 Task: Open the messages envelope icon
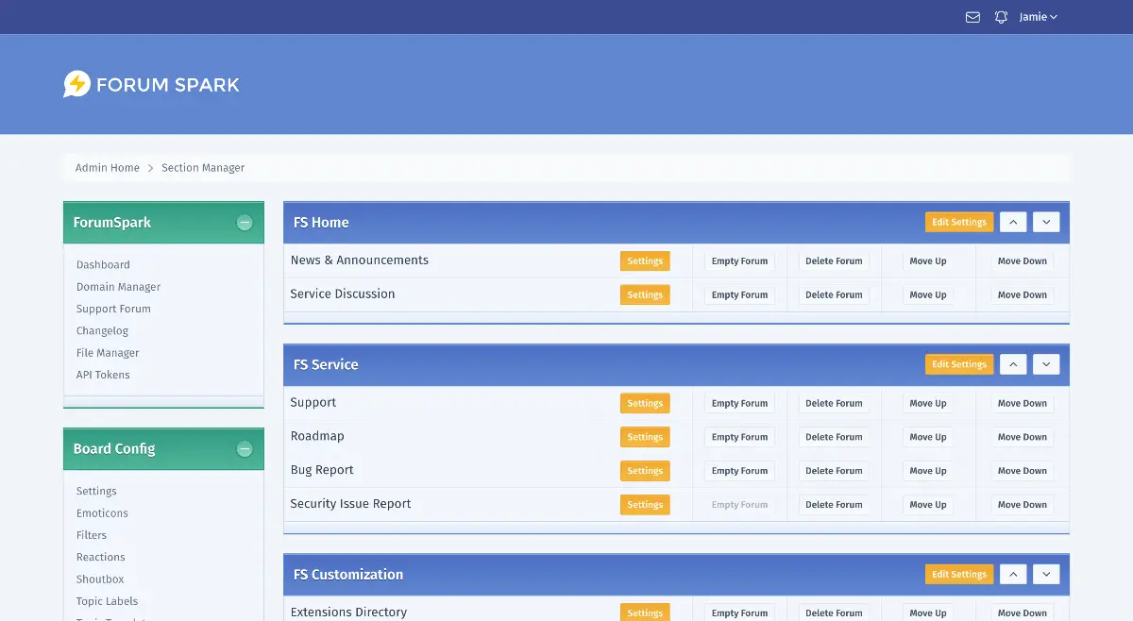[972, 17]
